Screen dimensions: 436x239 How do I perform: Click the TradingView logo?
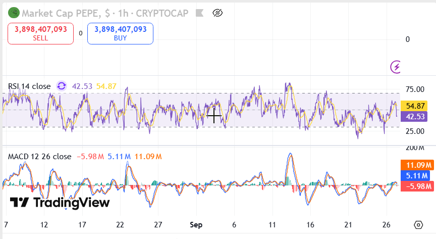pyautogui.click(x=60, y=203)
